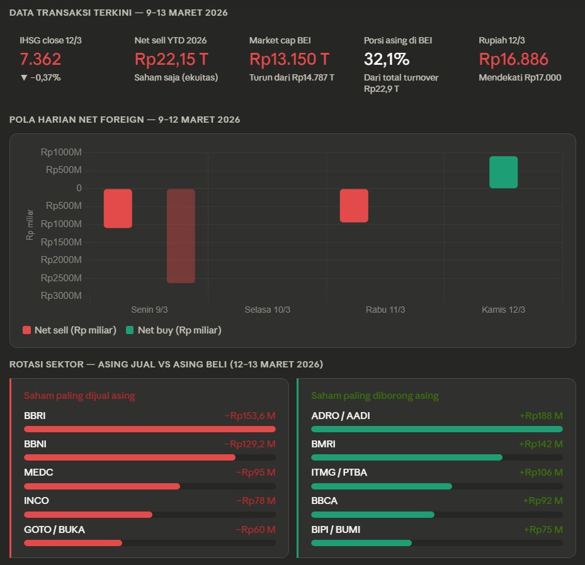
Task: Click the bright red Senin 9/3 bar
Action: pyautogui.click(x=118, y=208)
